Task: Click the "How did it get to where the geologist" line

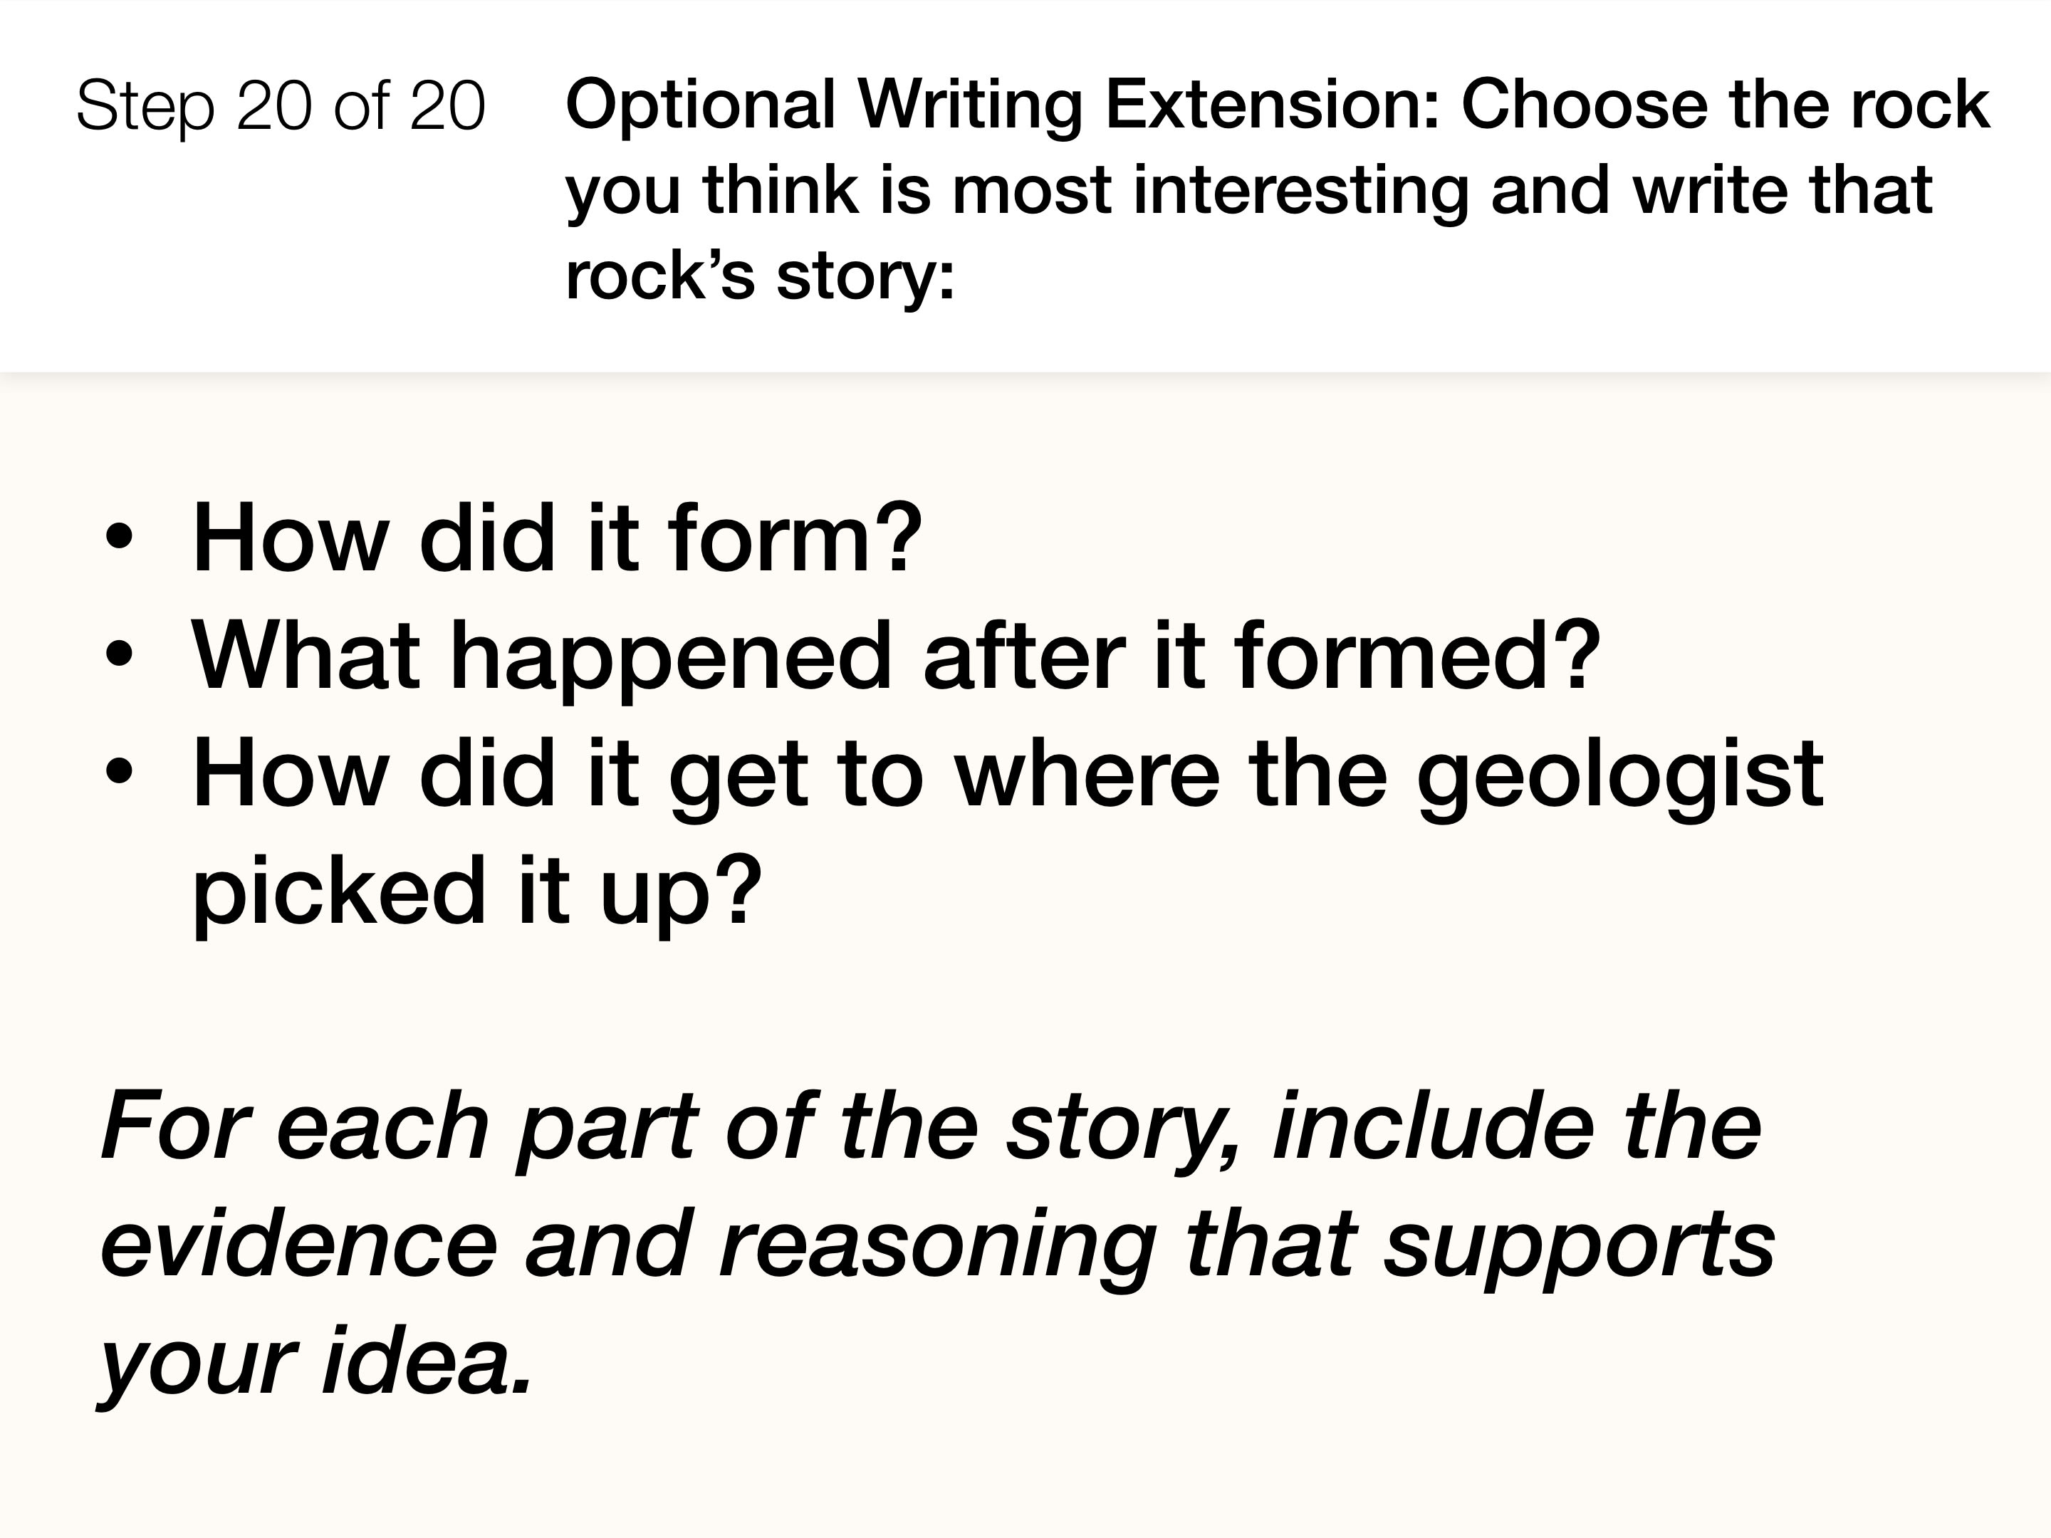Action: pos(1008,775)
